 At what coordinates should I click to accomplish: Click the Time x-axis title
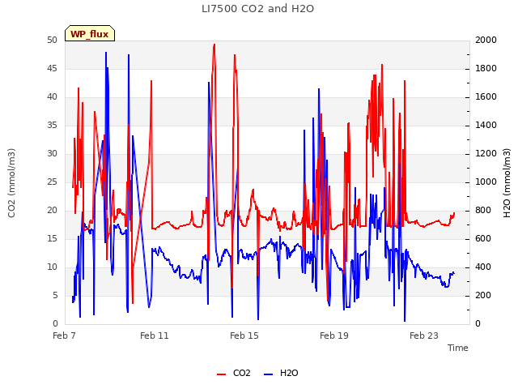click(458, 348)
